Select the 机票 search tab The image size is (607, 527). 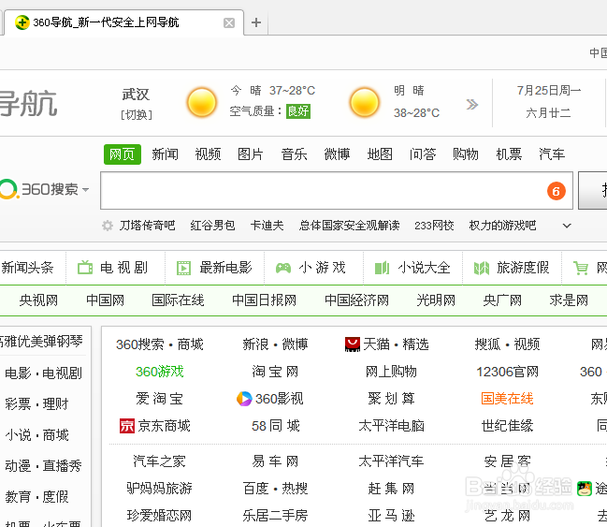(x=509, y=154)
